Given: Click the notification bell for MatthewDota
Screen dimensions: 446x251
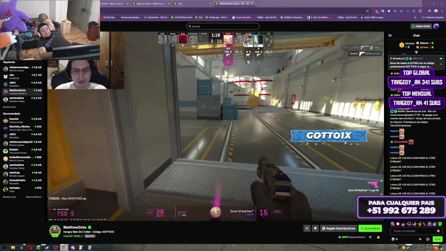Looking at the screenshot, I should pos(307,228).
